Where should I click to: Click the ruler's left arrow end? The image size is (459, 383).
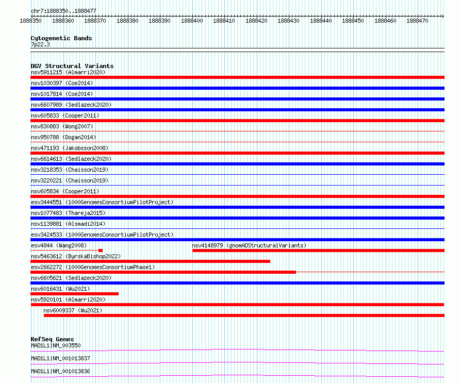[32, 16]
